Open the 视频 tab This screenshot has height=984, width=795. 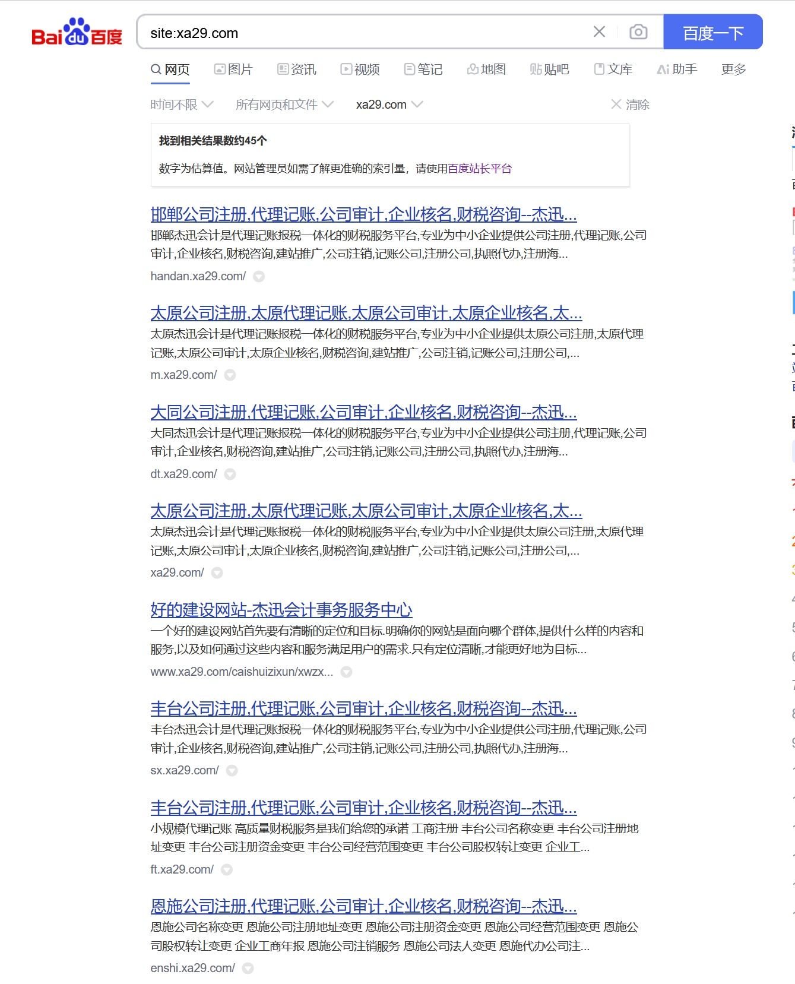pos(360,69)
